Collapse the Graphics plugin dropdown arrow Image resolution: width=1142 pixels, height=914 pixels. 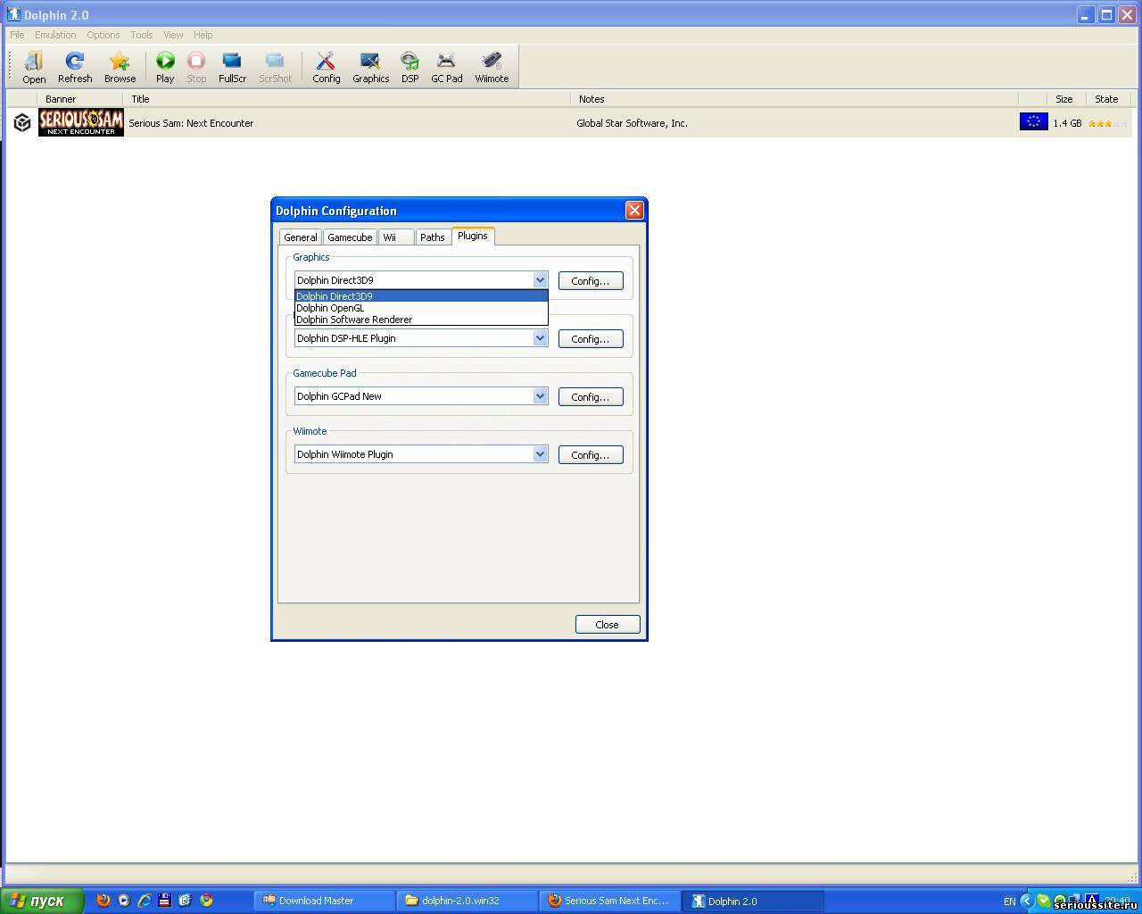pyautogui.click(x=540, y=280)
